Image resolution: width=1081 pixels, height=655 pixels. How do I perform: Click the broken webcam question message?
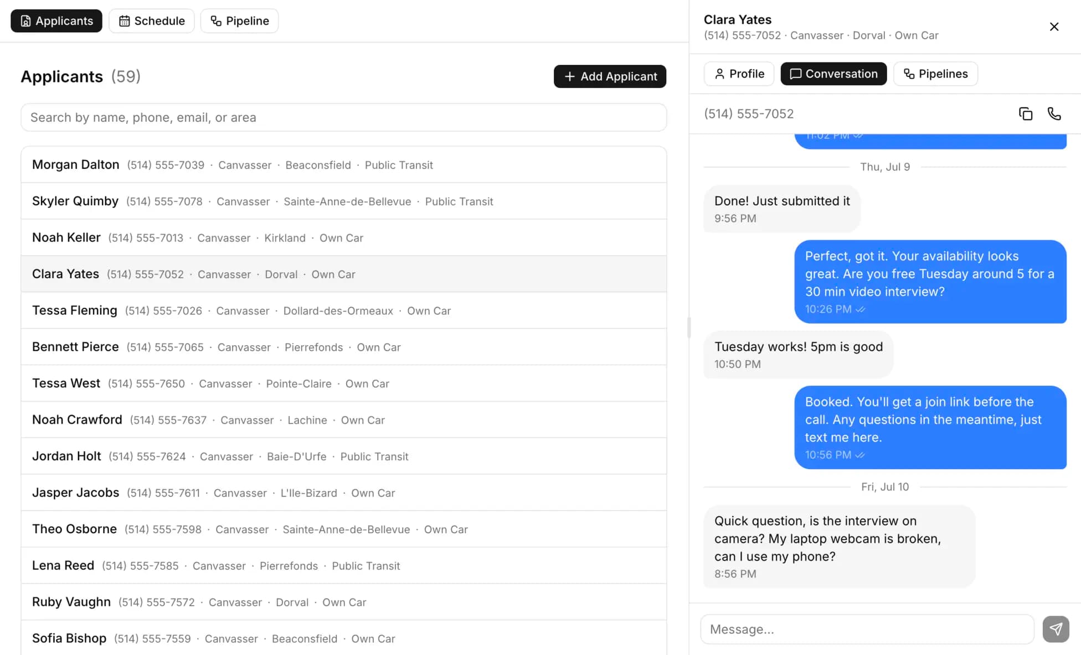(x=839, y=547)
